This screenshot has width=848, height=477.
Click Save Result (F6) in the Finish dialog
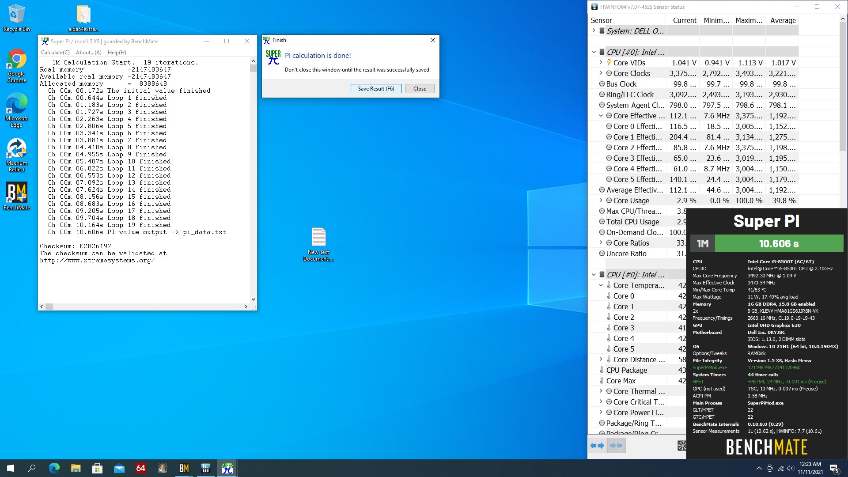(376, 89)
